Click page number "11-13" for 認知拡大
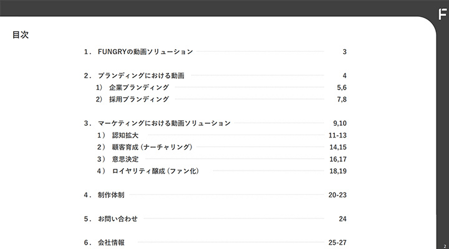Image resolution: width=449 pixels, height=249 pixels. 337,135
